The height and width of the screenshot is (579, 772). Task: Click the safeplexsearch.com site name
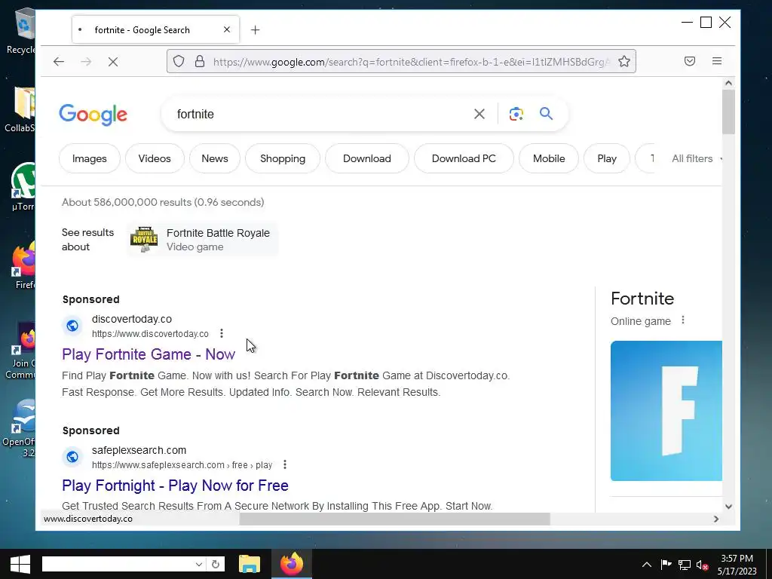pos(139,450)
